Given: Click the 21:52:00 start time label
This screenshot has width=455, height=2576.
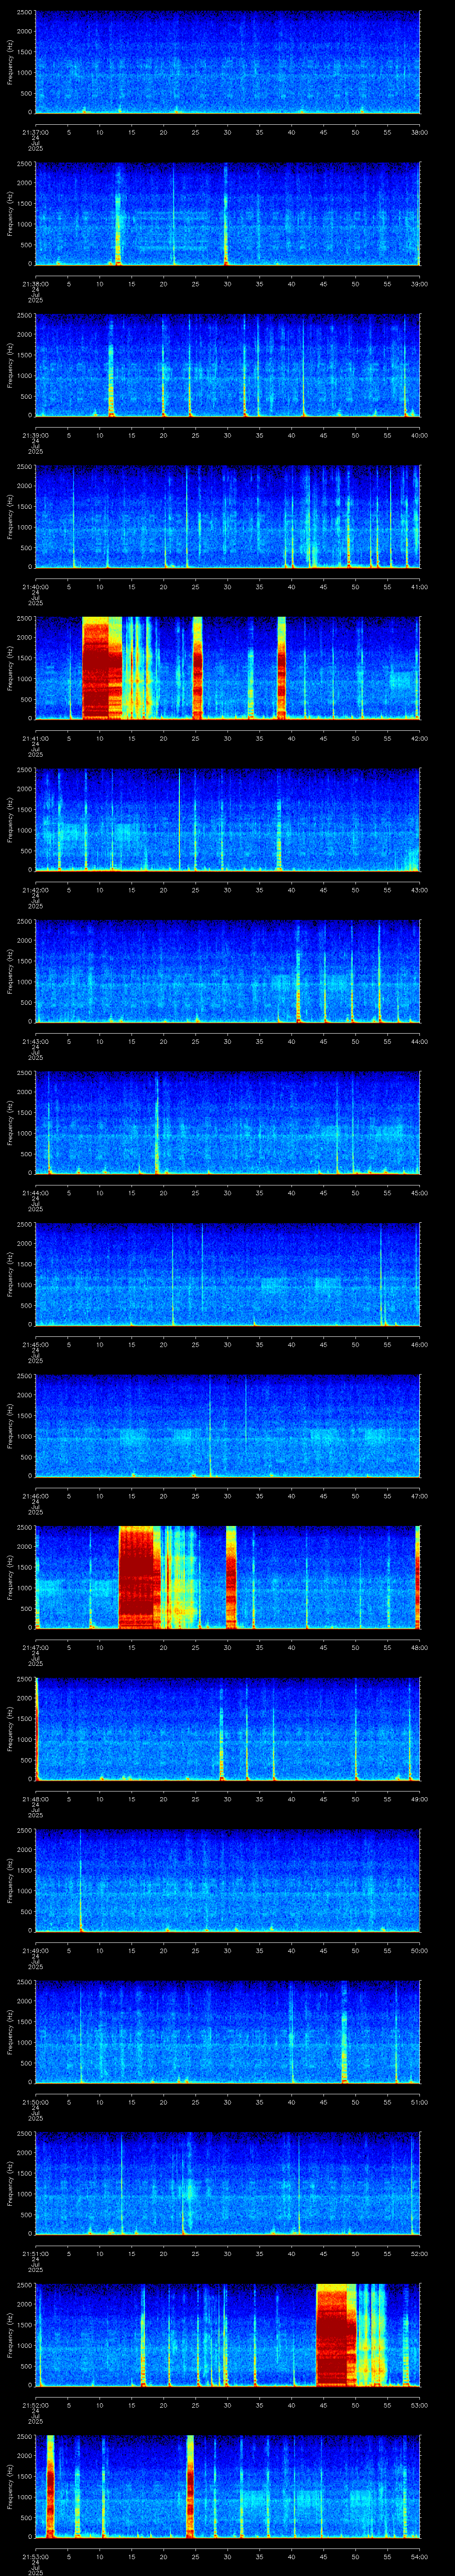Looking at the screenshot, I should (x=35, y=2405).
